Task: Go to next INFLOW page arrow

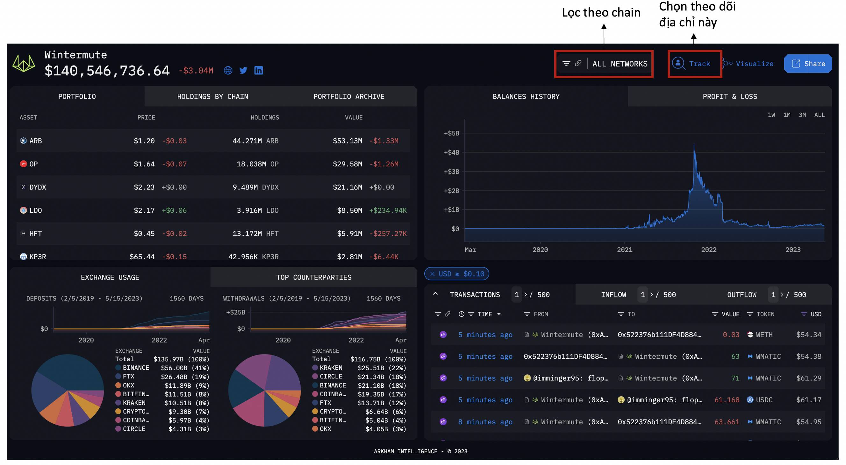Action: [x=652, y=295]
